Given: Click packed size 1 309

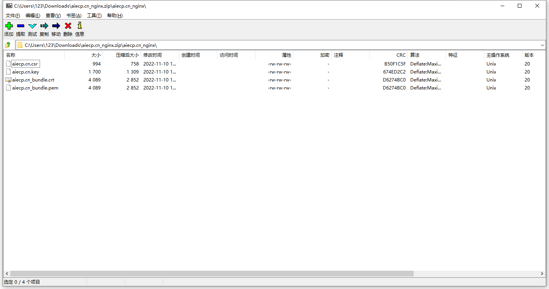Looking at the screenshot, I should [133, 72].
